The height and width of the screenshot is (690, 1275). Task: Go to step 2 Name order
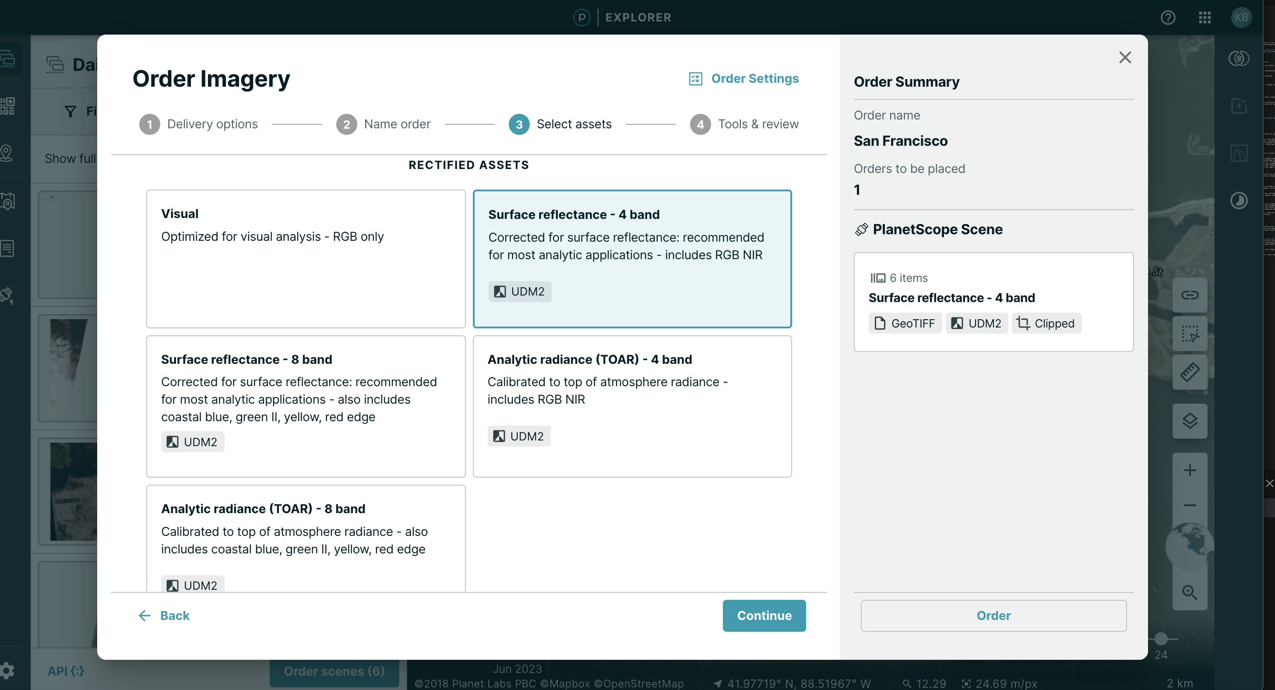click(383, 124)
